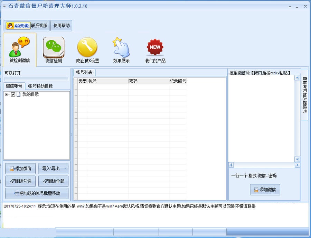This screenshot has height=238, width=311.
Task: Click scroll-down arrow of batch text area
Action: tap(297, 159)
